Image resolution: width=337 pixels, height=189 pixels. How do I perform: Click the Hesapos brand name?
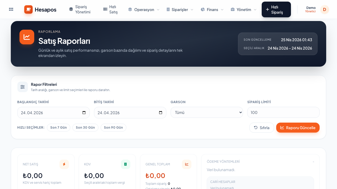point(46,10)
